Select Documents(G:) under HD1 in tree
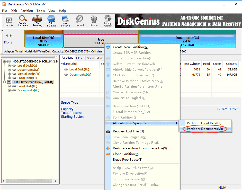This screenshot has height=190, width=242. (28, 90)
